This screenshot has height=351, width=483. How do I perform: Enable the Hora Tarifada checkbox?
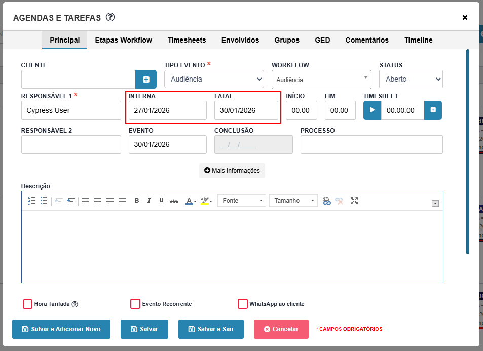tap(27, 304)
